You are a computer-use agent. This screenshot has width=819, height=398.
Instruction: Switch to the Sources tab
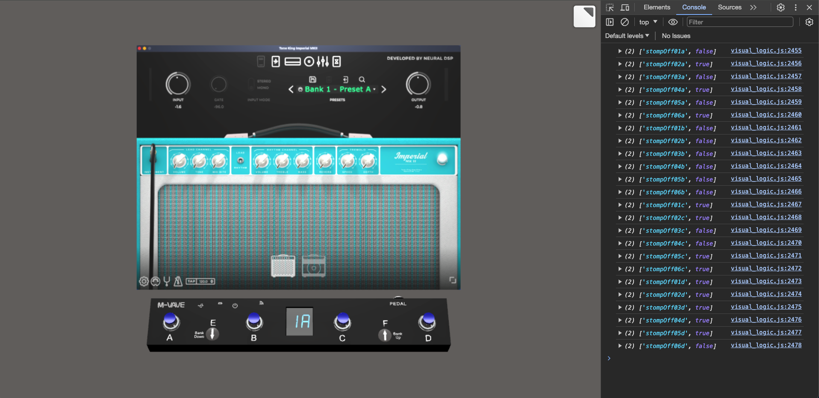click(x=730, y=7)
